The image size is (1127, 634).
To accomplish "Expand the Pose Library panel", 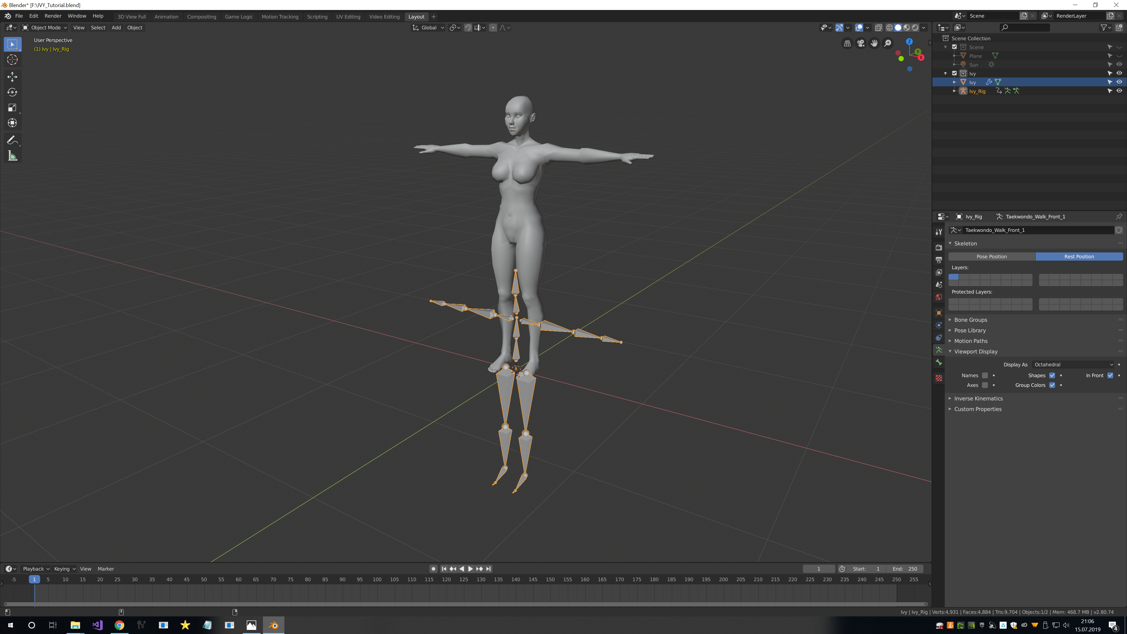I will click(x=970, y=330).
